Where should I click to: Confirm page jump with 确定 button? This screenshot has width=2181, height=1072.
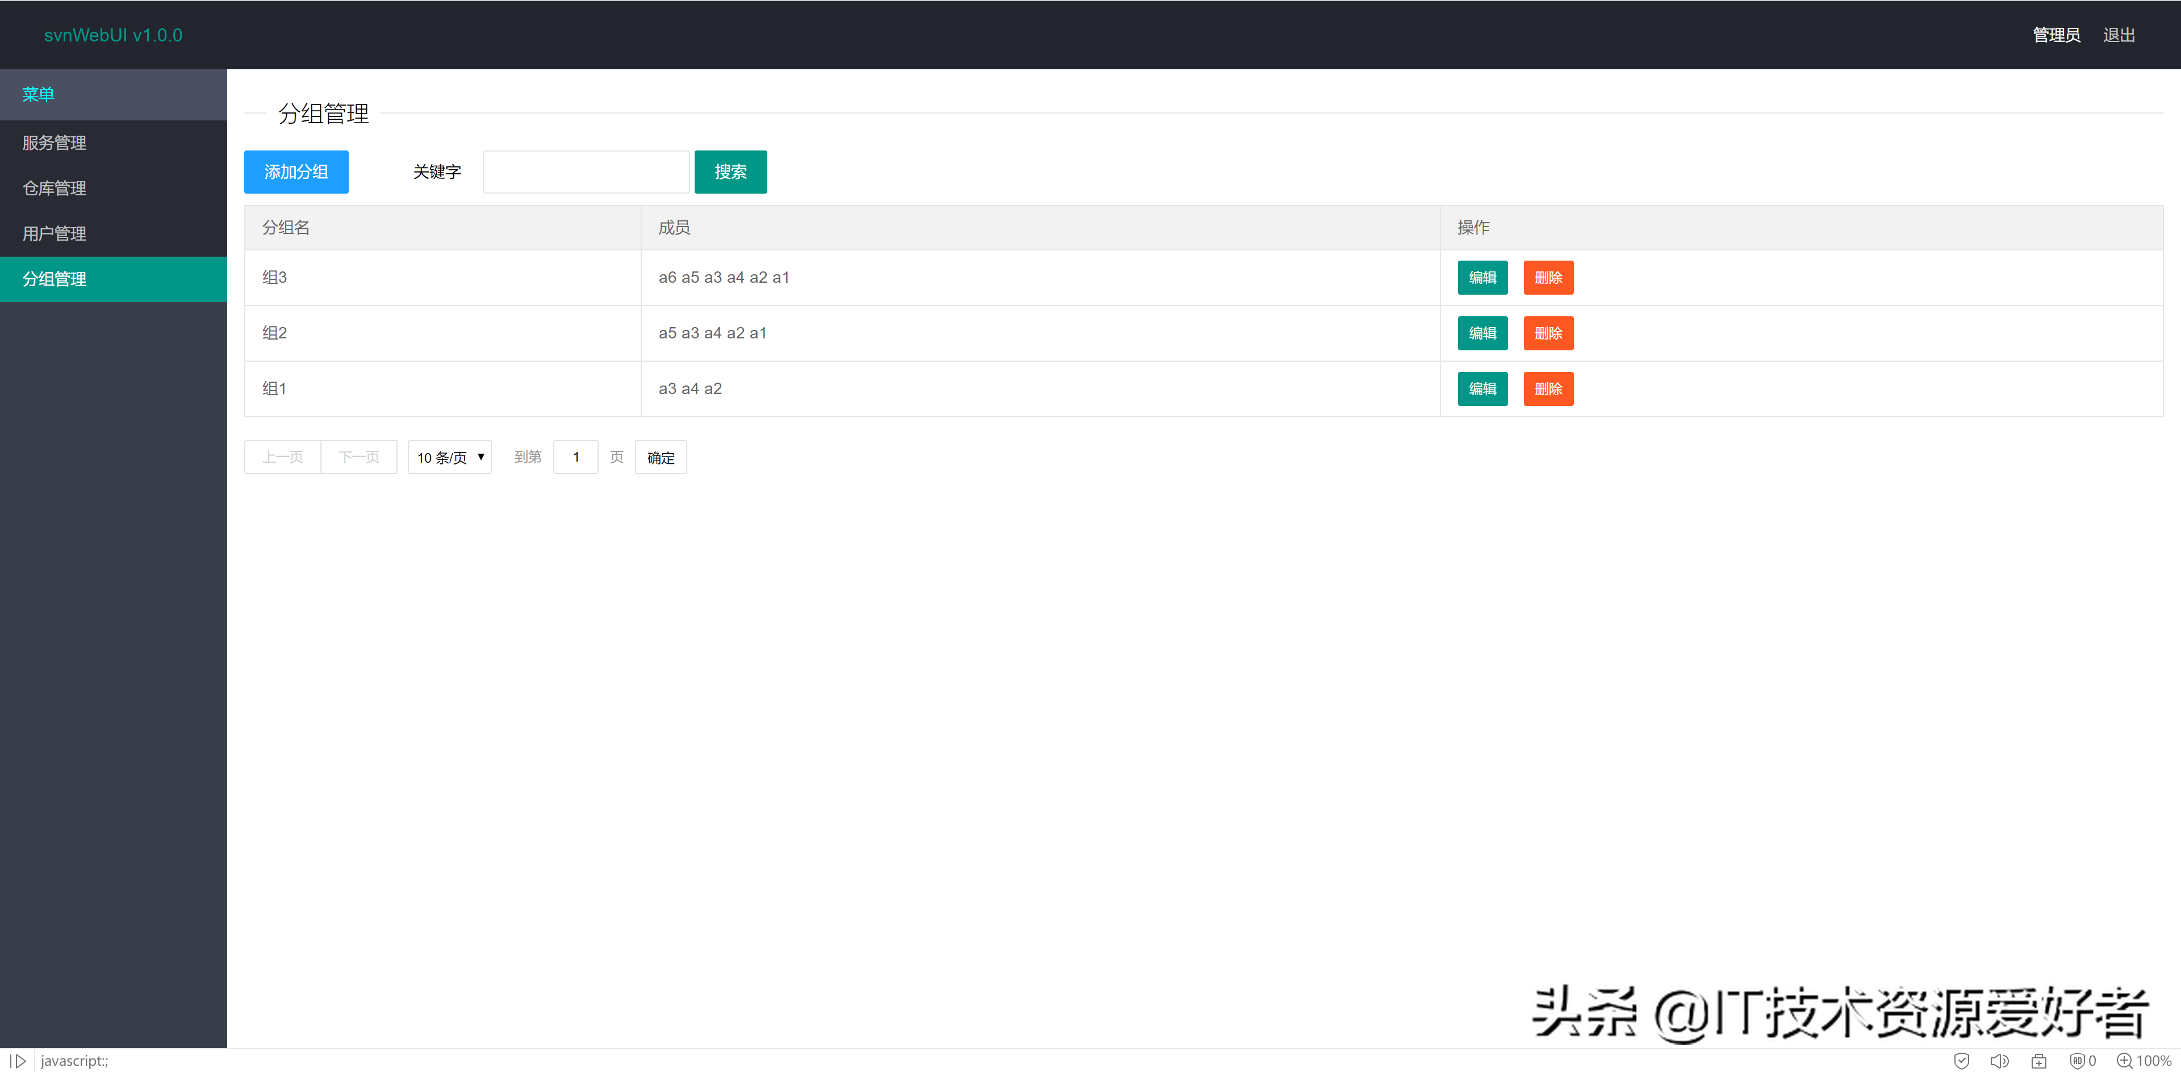(661, 457)
